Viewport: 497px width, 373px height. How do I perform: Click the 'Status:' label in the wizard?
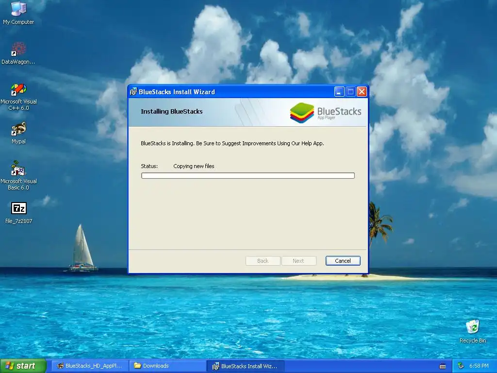(149, 166)
